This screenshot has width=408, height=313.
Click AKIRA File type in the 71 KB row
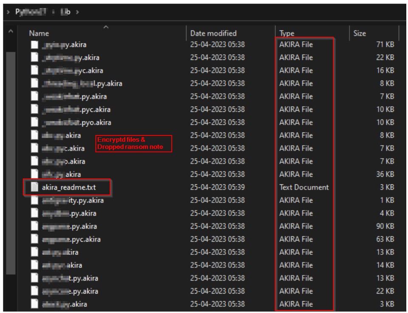(296, 45)
